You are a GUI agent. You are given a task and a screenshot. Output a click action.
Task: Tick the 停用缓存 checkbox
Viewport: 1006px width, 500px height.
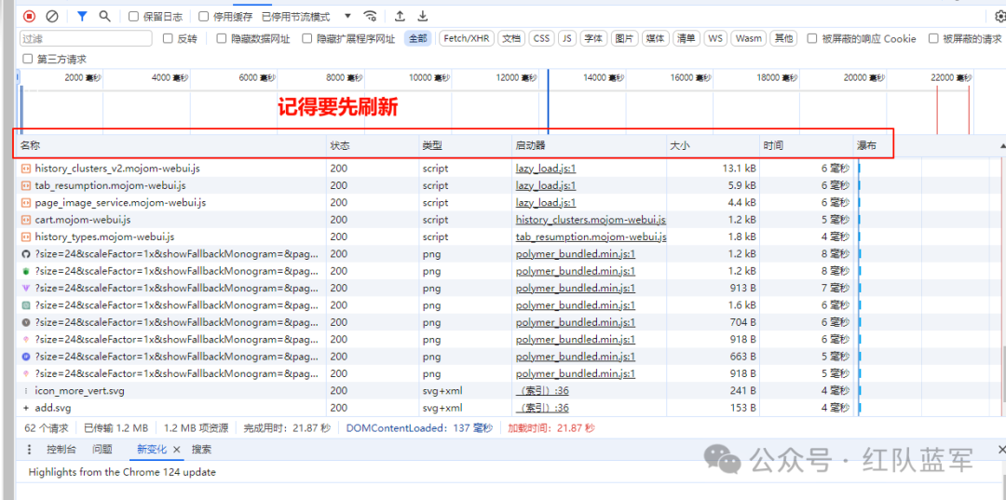click(204, 17)
